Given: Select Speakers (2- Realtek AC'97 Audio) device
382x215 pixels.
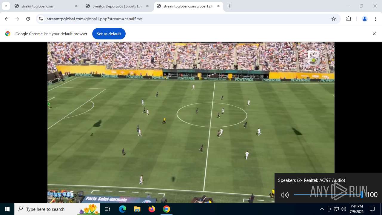Looking at the screenshot, I should click(x=312, y=180).
